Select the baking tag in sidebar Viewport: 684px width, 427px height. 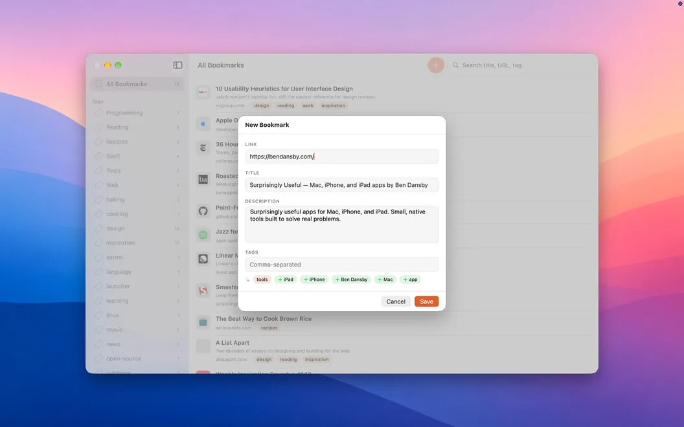point(137,199)
